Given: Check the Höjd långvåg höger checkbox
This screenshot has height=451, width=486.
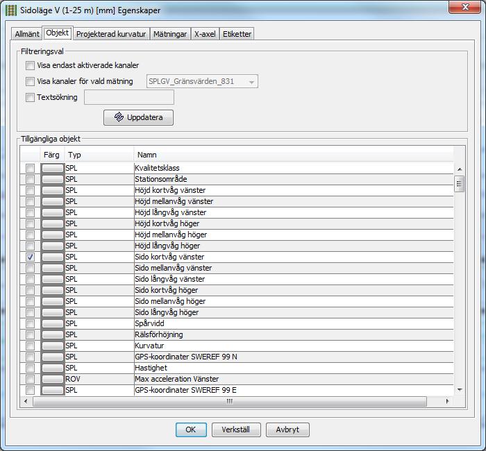Looking at the screenshot, I should click(30, 246).
